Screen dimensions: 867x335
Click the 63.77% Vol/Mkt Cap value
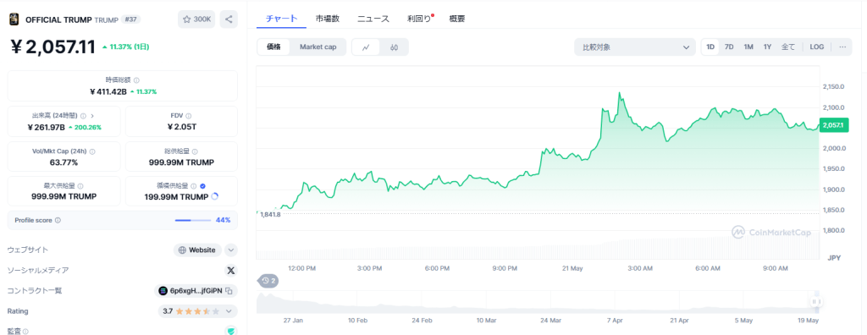(x=64, y=162)
